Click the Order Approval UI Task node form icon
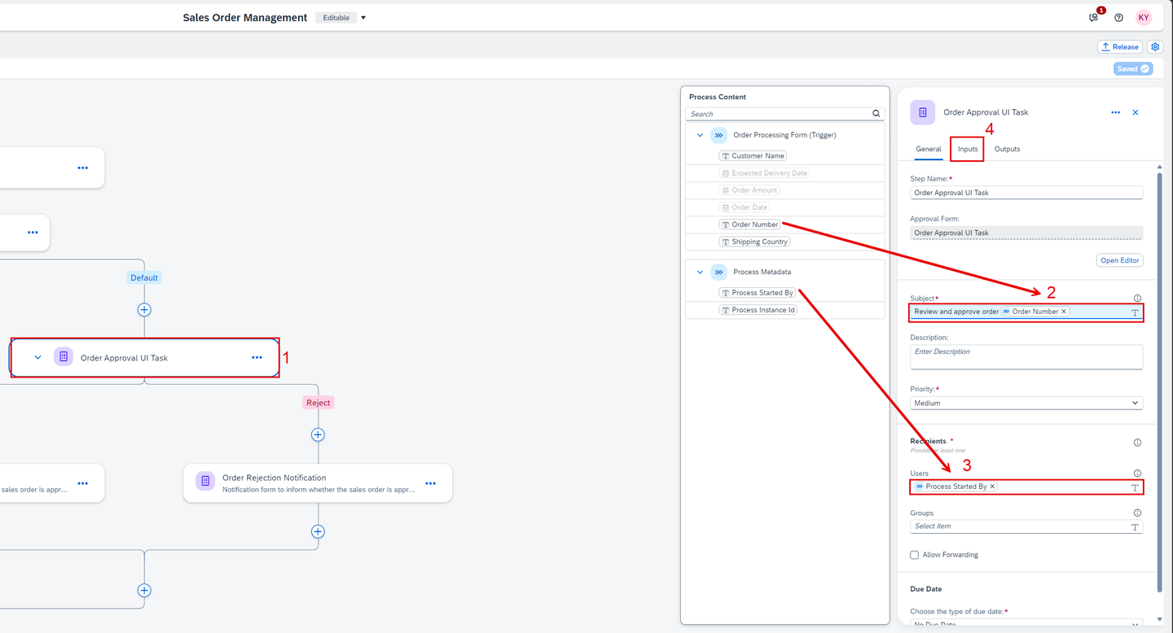 [64, 356]
